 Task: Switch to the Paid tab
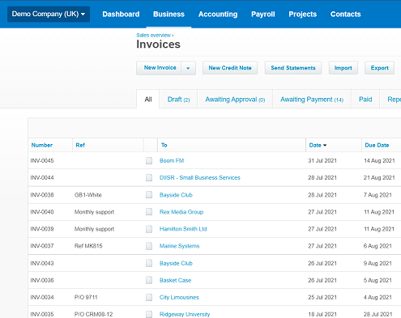point(365,100)
